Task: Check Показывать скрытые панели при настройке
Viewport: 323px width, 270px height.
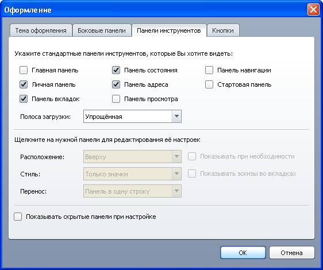Action: click(18, 217)
